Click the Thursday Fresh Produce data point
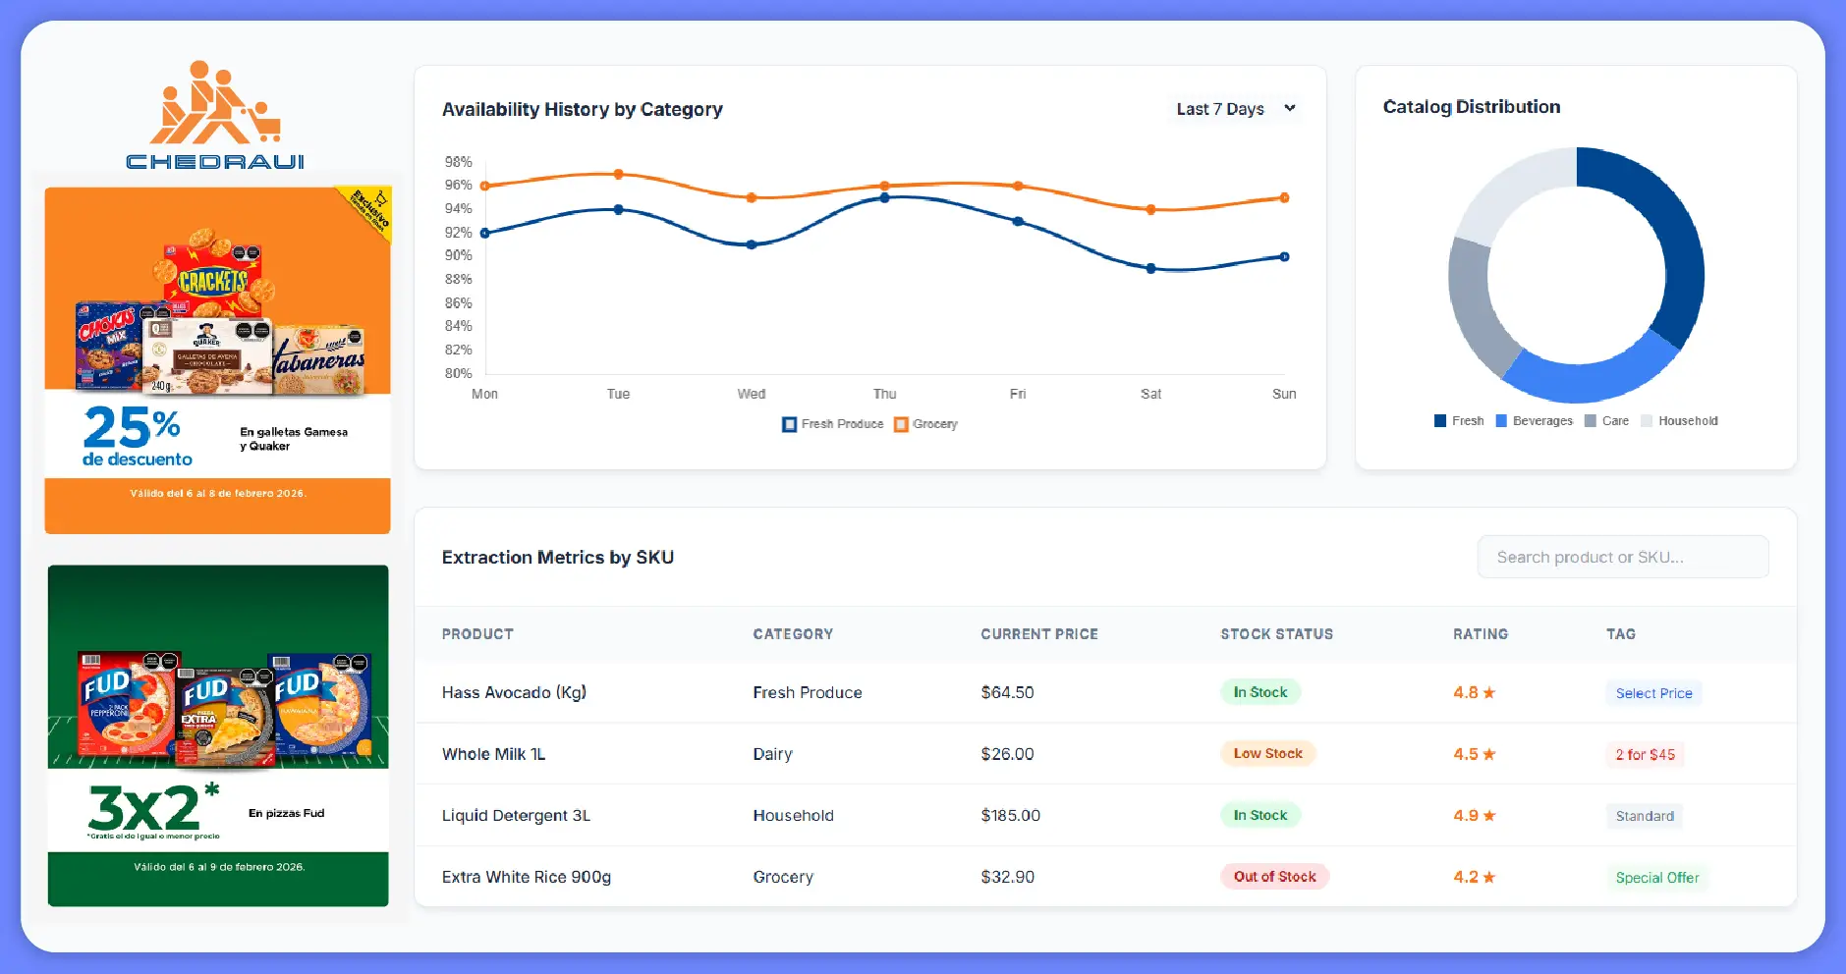The width and height of the screenshot is (1846, 974). tap(884, 198)
